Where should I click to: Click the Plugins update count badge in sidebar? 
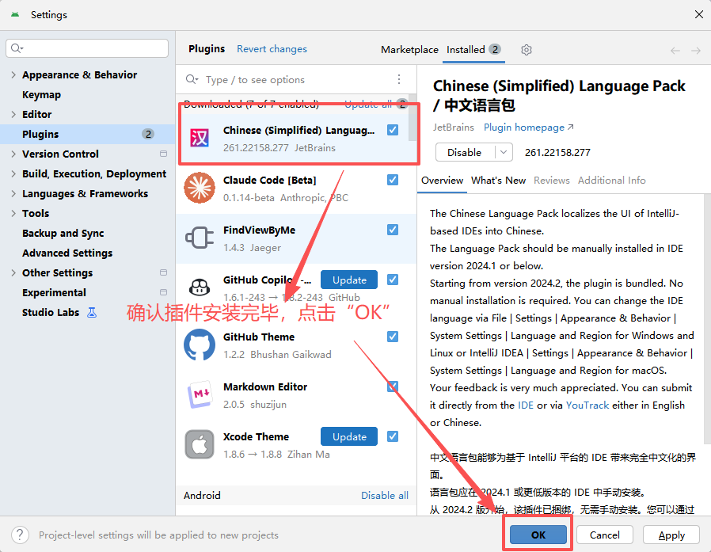click(x=148, y=134)
